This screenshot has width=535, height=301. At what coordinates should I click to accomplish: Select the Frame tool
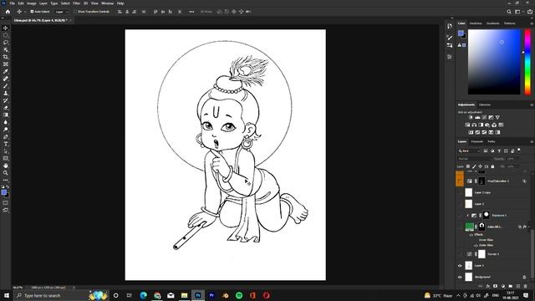pyautogui.click(x=6, y=64)
